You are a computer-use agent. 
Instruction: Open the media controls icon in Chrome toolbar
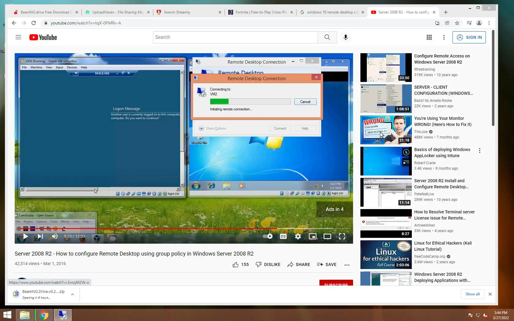coord(469,23)
